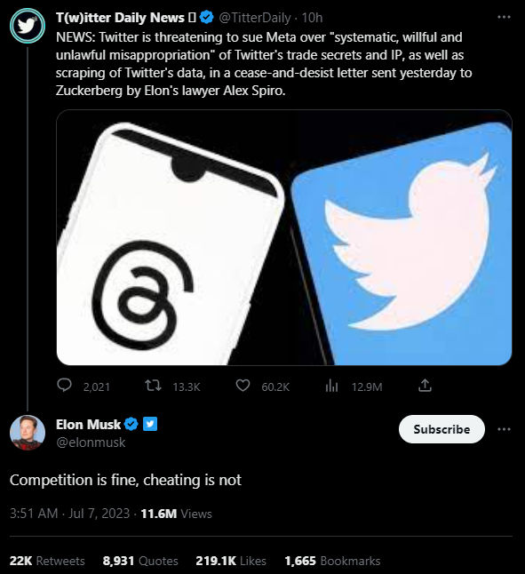Screen dimensions: 525x574
Task: Click Elon Musk's profile picture
Action: (x=28, y=433)
